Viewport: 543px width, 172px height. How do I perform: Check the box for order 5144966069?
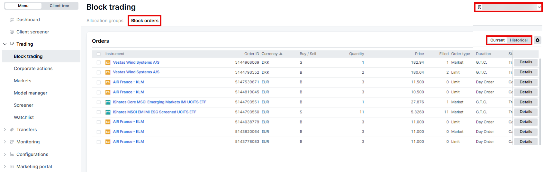pos(99,63)
